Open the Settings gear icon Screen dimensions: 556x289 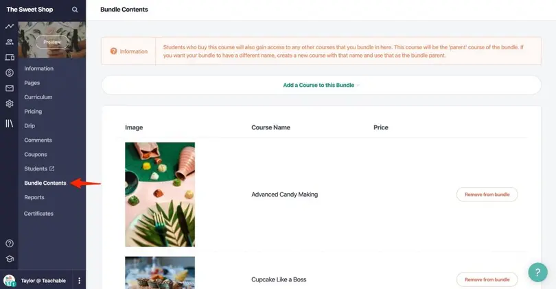click(x=10, y=104)
